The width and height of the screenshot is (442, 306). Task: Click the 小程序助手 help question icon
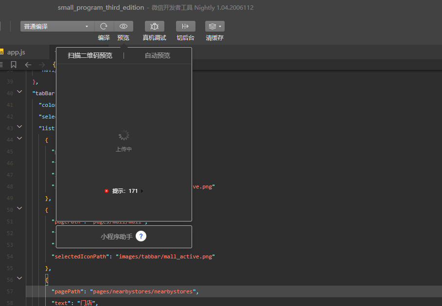141,236
